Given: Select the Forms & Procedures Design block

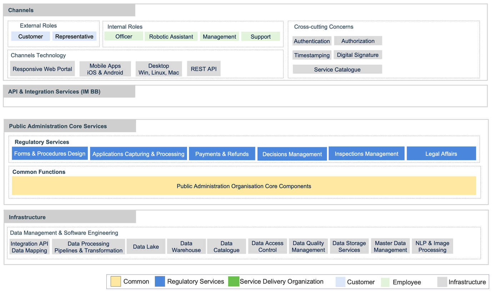Looking at the screenshot, I should click(x=50, y=154).
